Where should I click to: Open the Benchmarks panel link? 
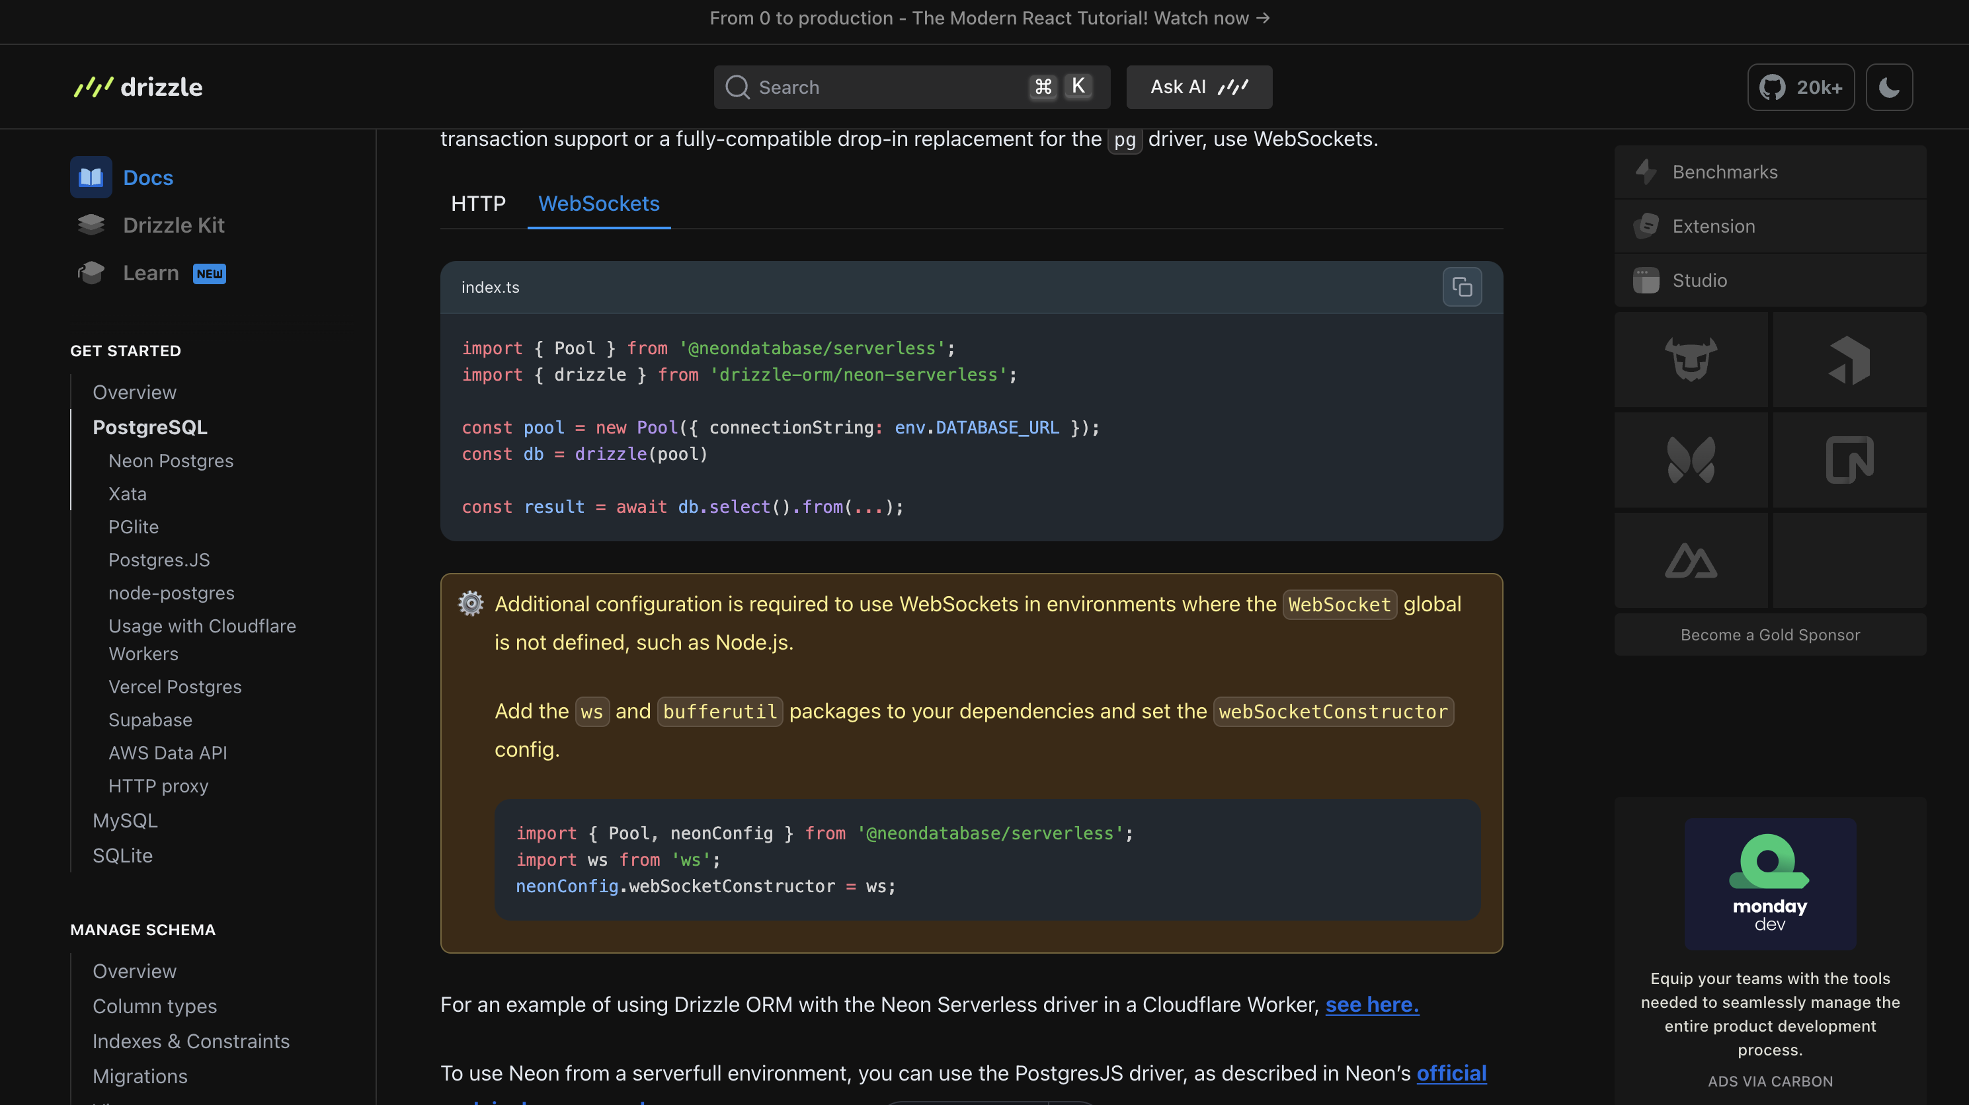pos(1769,172)
